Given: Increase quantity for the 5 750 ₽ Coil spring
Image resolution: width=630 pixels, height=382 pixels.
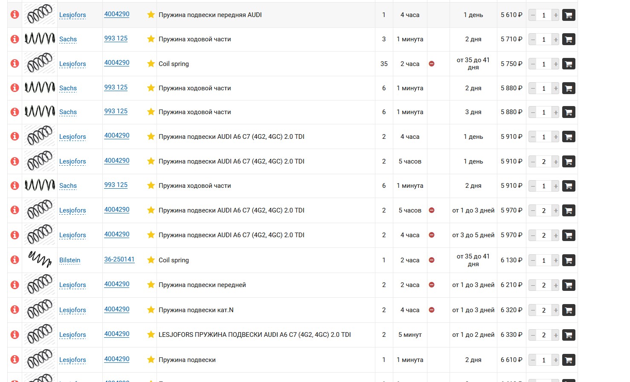Looking at the screenshot, I should (555, 64).
